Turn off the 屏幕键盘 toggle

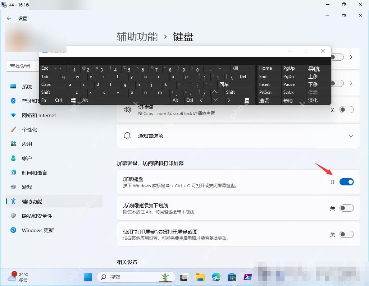click(346, 182)
